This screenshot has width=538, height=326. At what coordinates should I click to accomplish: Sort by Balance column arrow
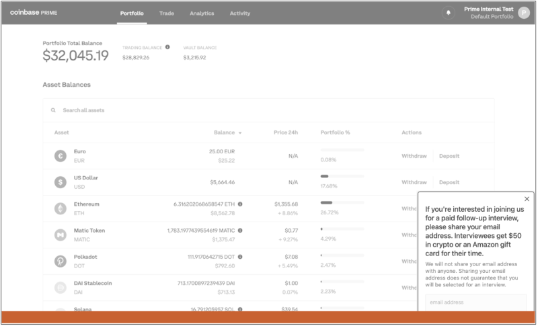point(240,133)
